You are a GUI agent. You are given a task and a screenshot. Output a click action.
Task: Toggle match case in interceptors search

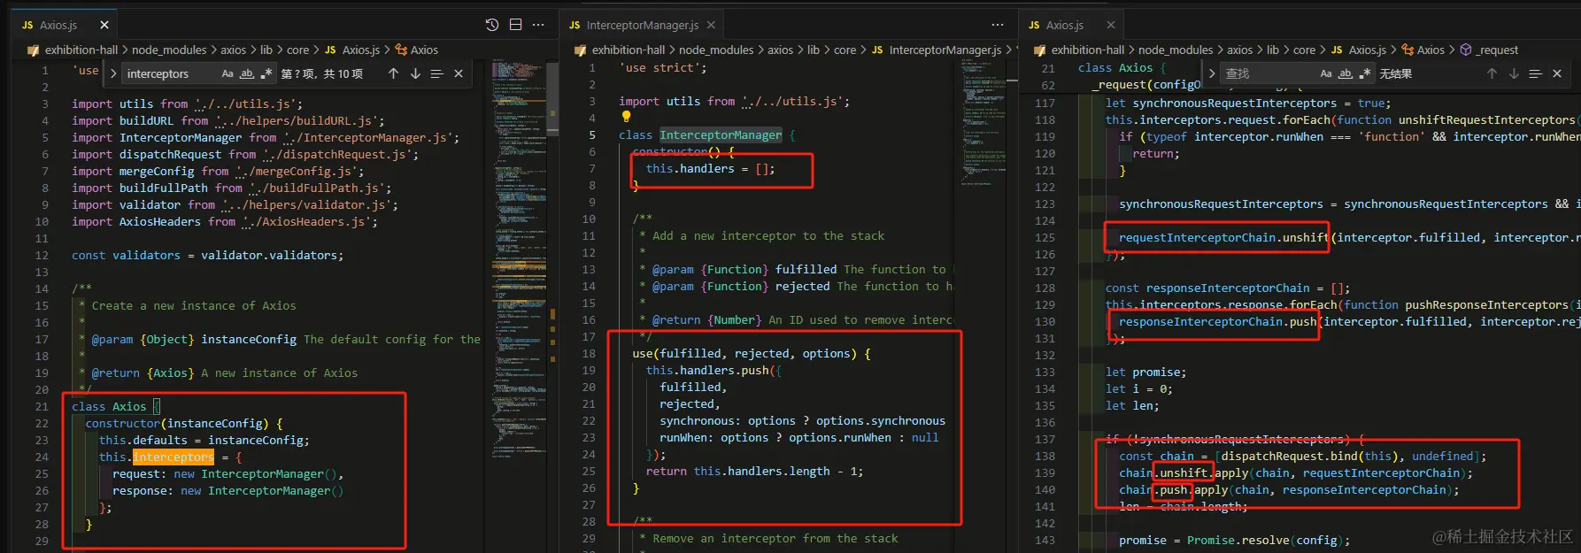pyautogui.click(x=228, y=73)
